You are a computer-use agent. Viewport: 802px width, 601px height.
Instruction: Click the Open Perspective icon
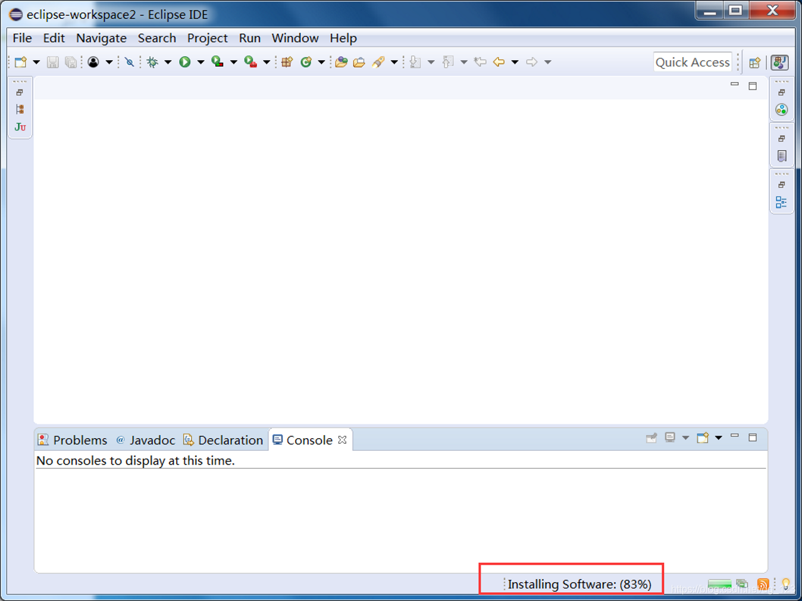tap(755, 63)
